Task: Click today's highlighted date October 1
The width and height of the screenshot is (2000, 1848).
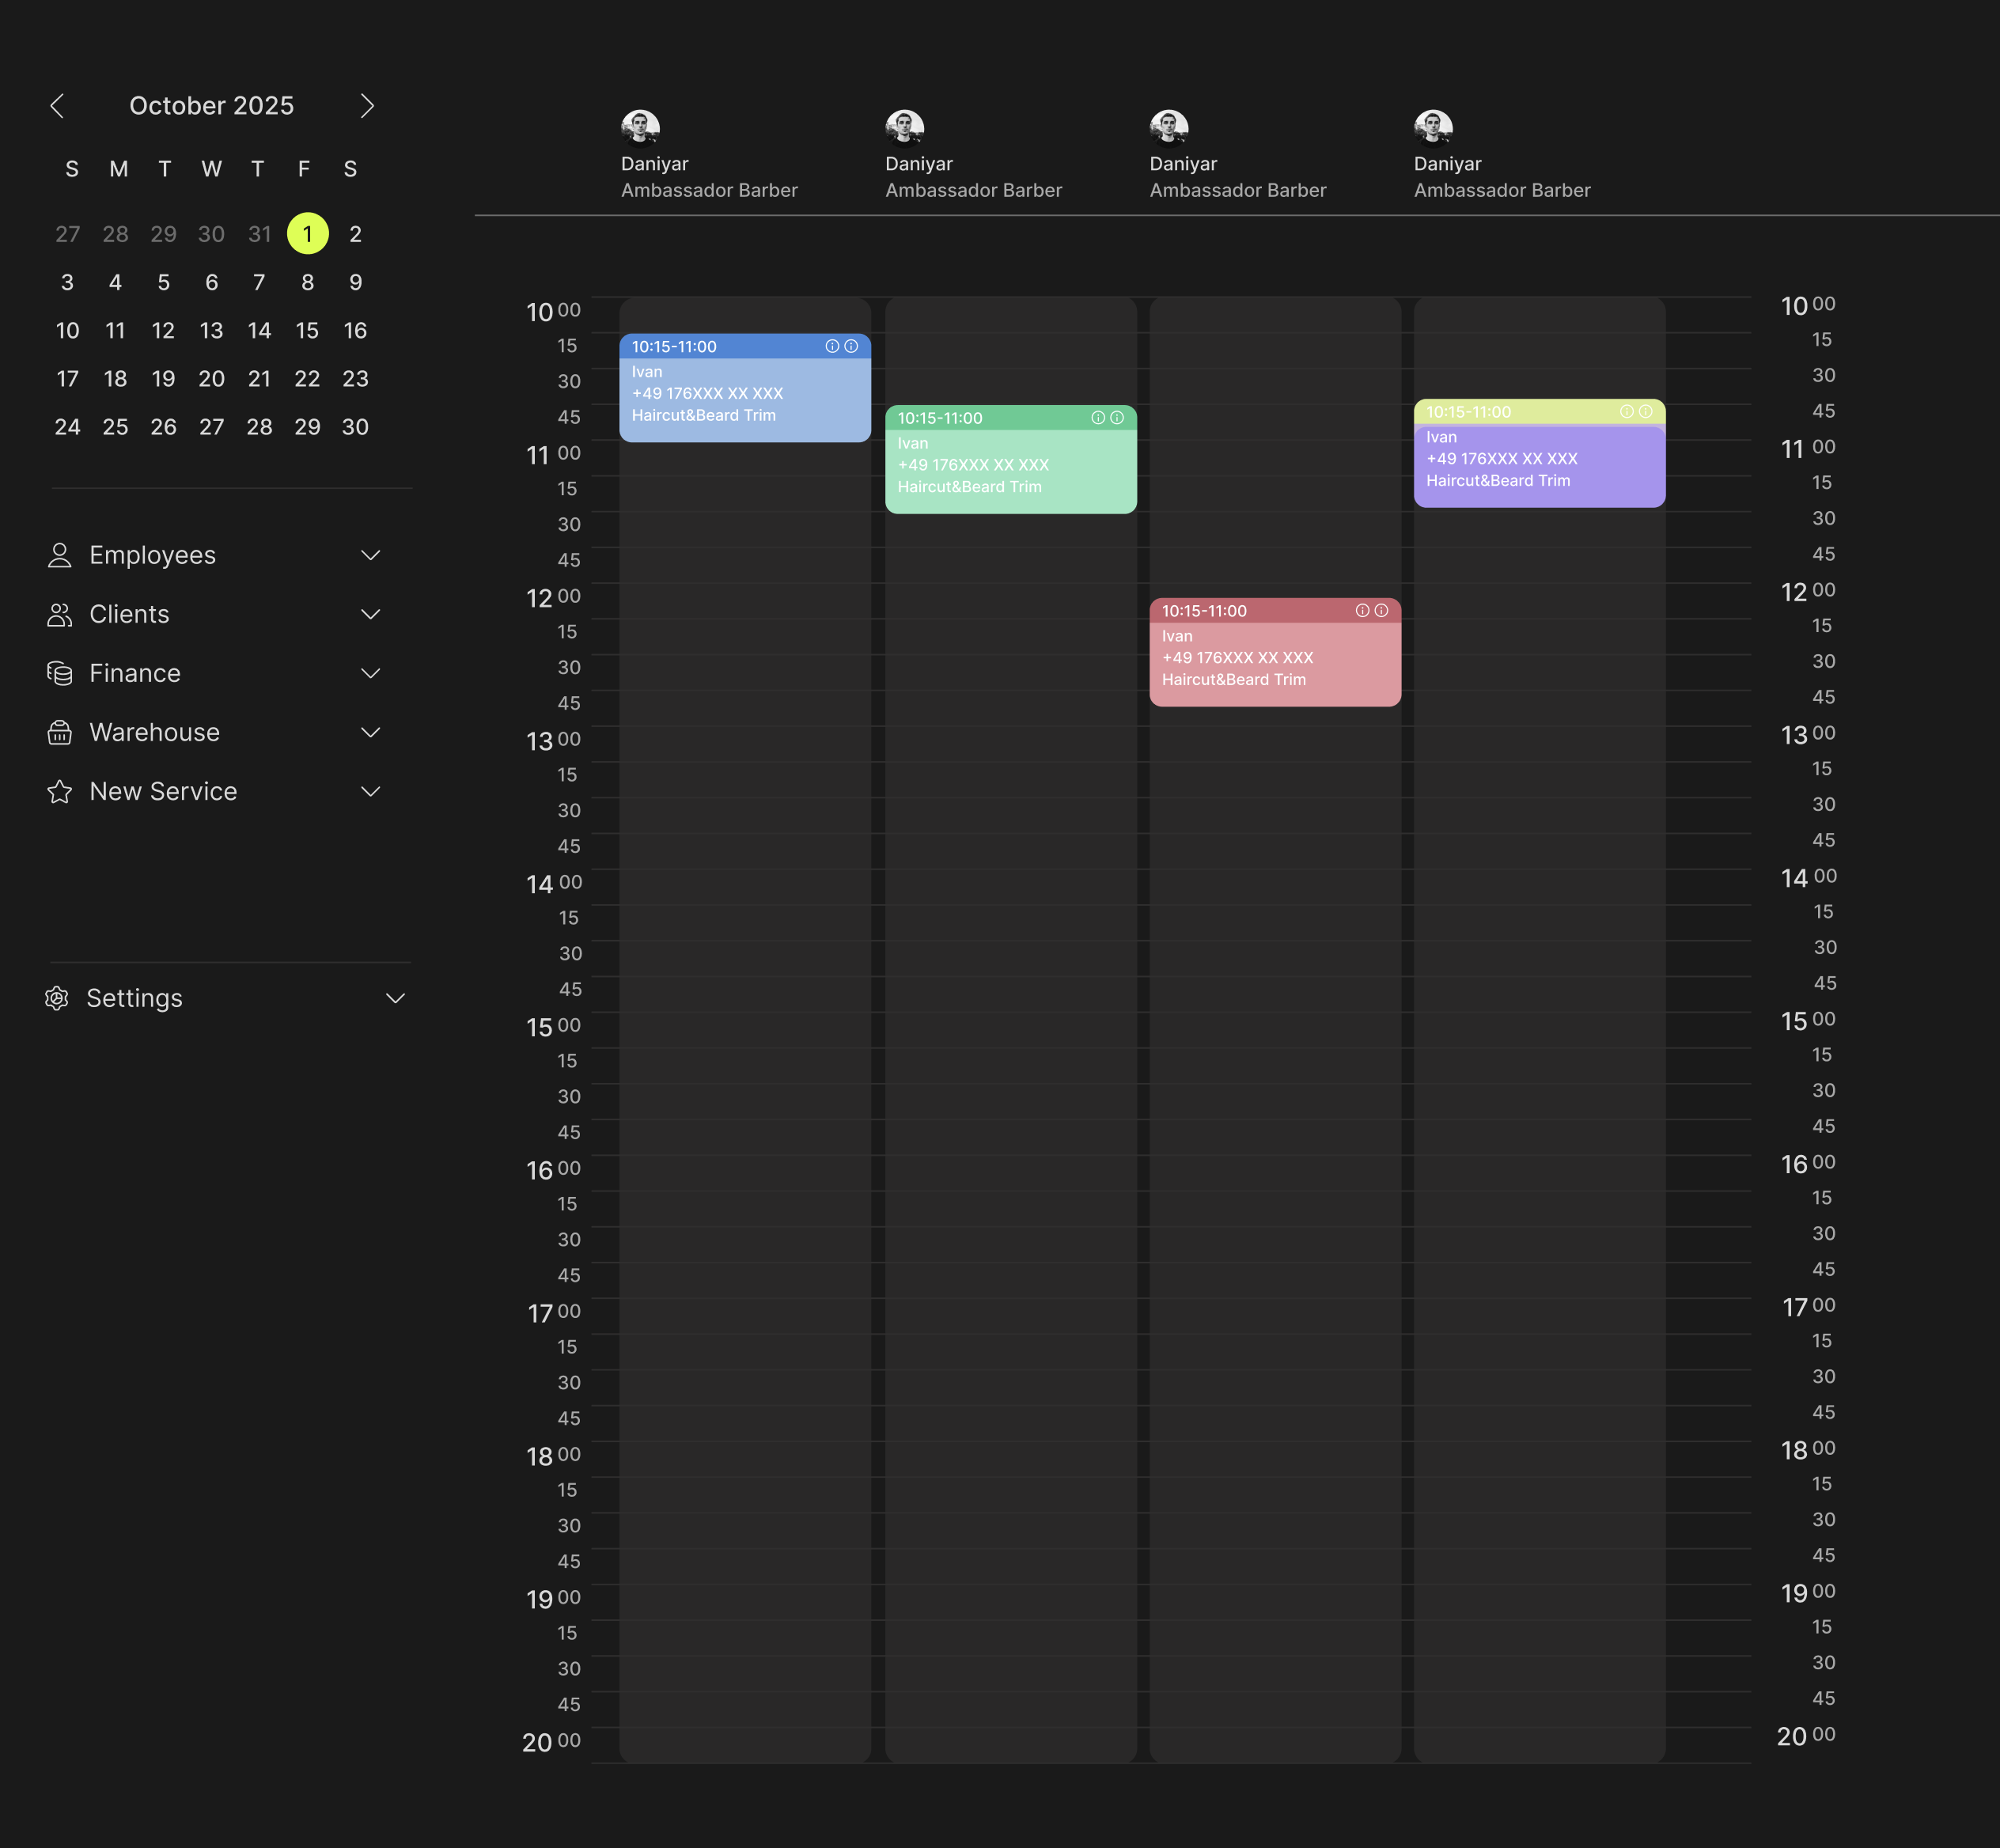Action: (307, 233)
